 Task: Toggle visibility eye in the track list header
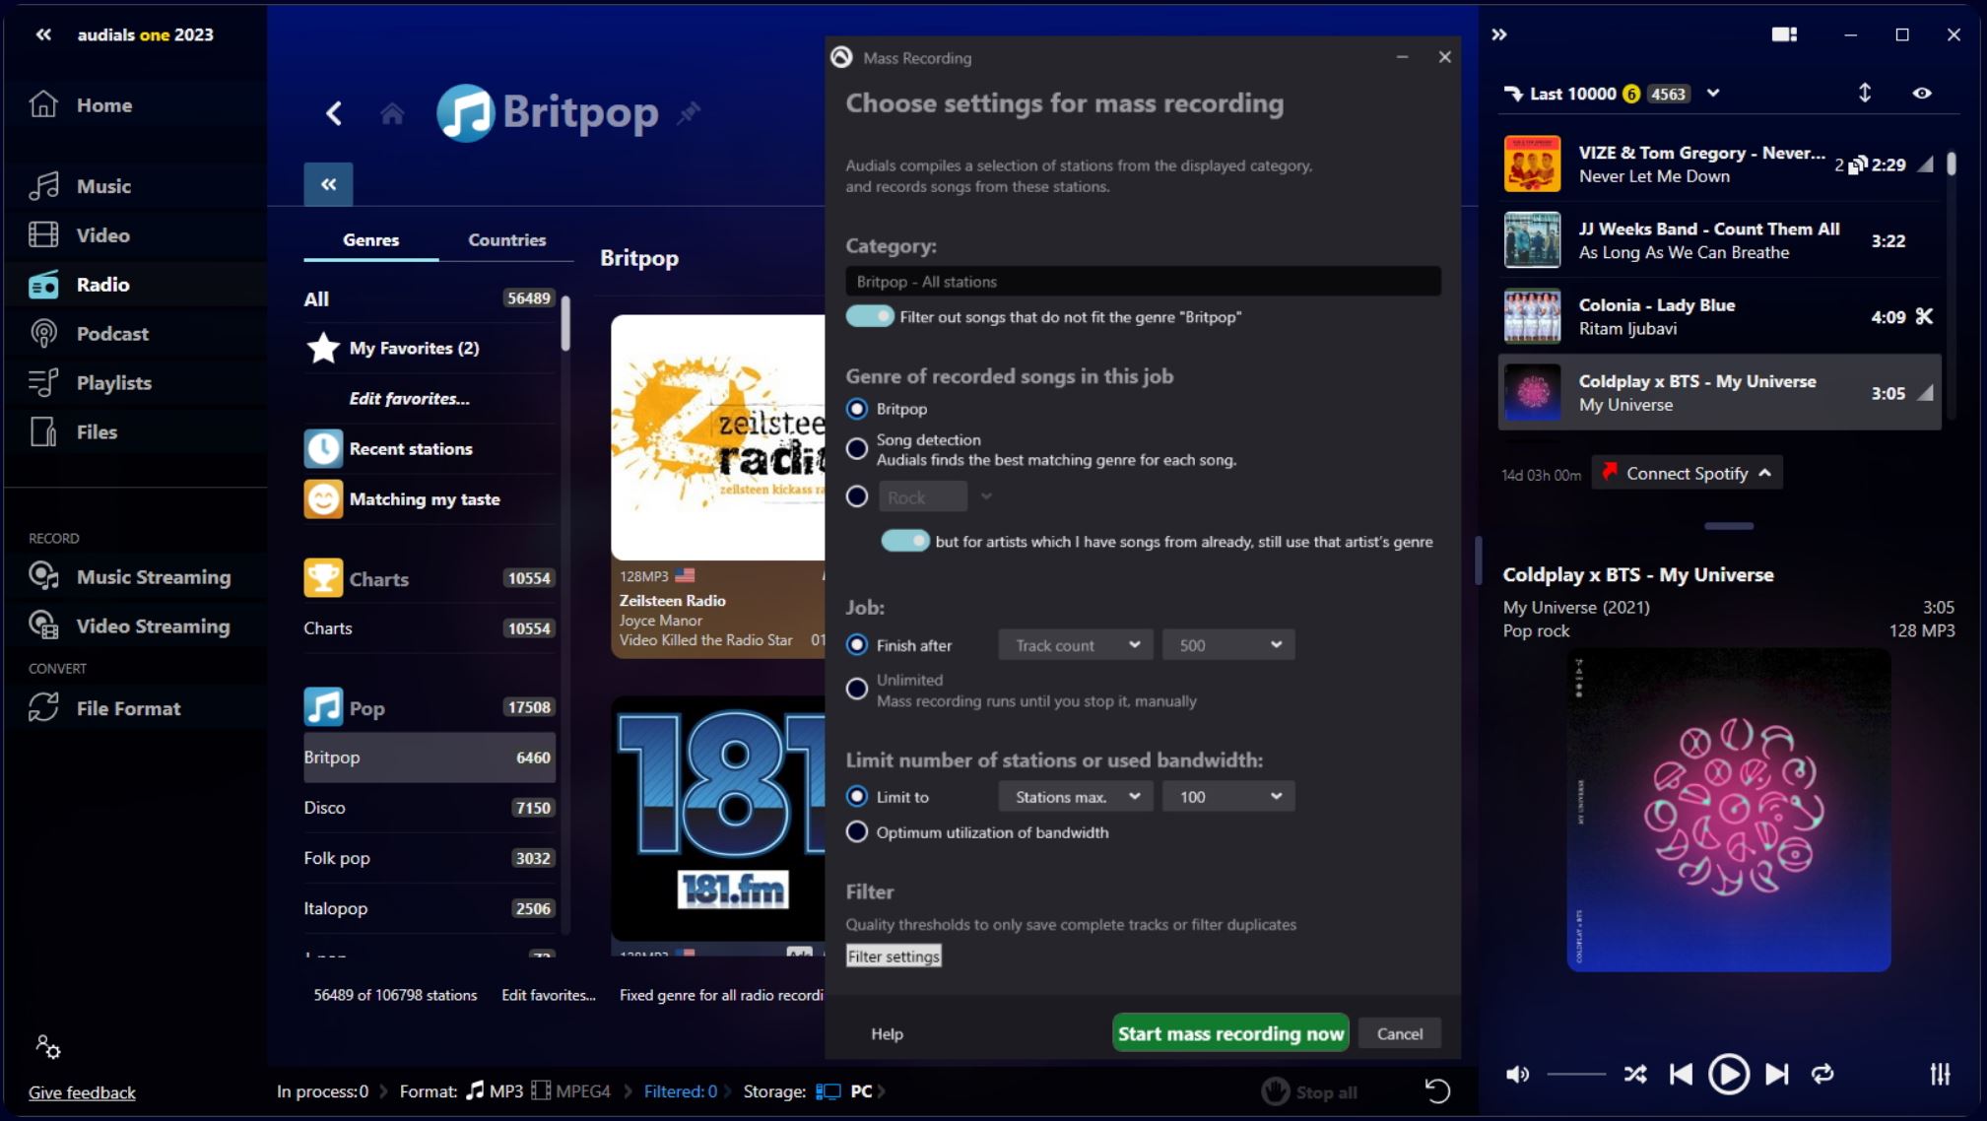click(x=1921, y=94)
